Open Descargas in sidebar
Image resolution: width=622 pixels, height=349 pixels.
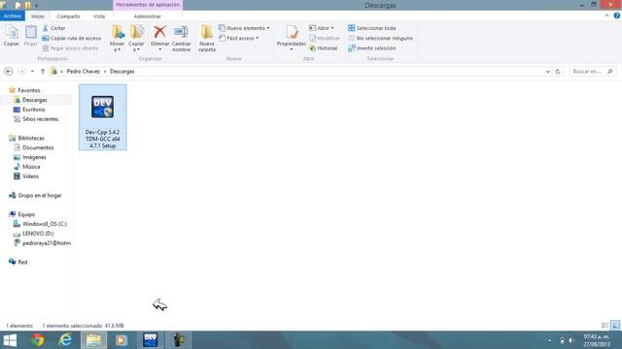pos(35,100)
